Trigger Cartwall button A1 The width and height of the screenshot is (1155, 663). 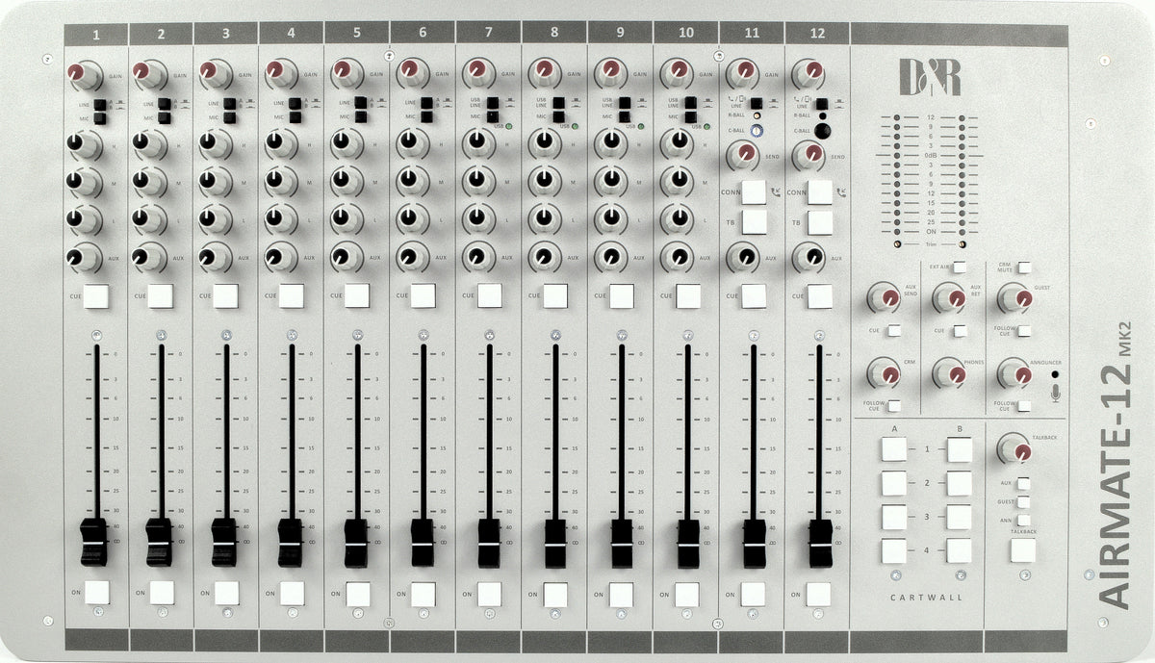[x=894, y=448]
